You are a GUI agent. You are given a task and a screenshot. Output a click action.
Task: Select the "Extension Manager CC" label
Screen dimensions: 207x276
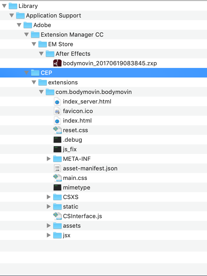(72, 34)
